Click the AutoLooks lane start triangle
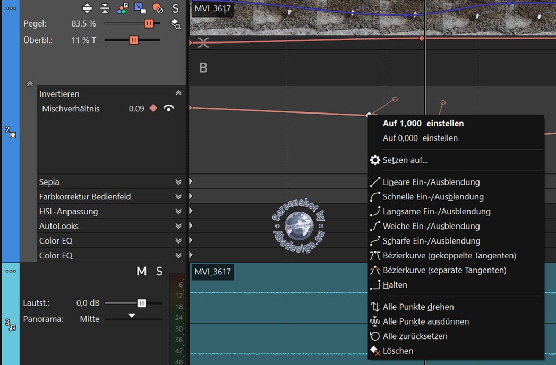 click(x=191, y=225)
